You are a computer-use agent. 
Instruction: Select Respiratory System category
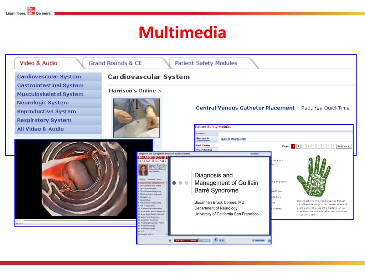click(x=58, y=120)
